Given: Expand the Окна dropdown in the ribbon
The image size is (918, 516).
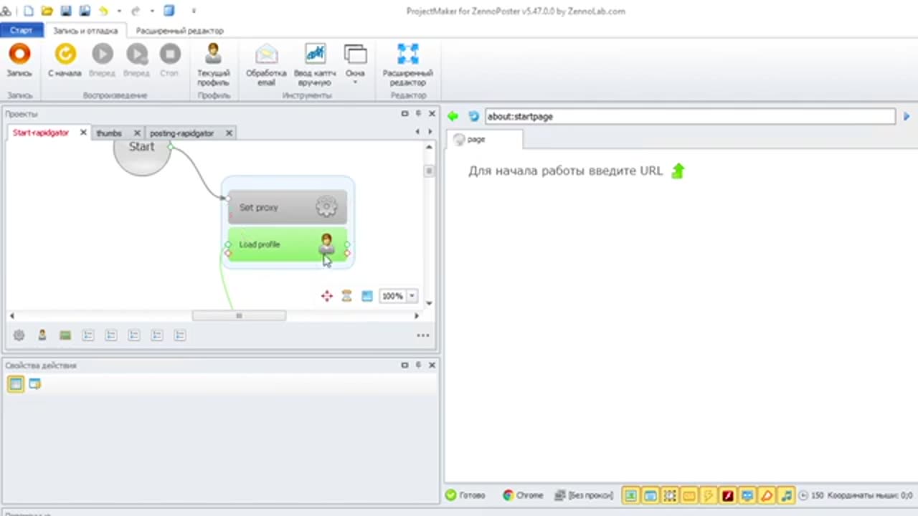Looking at the screenshot, I should pyautogui.click(x=355, y=64).
